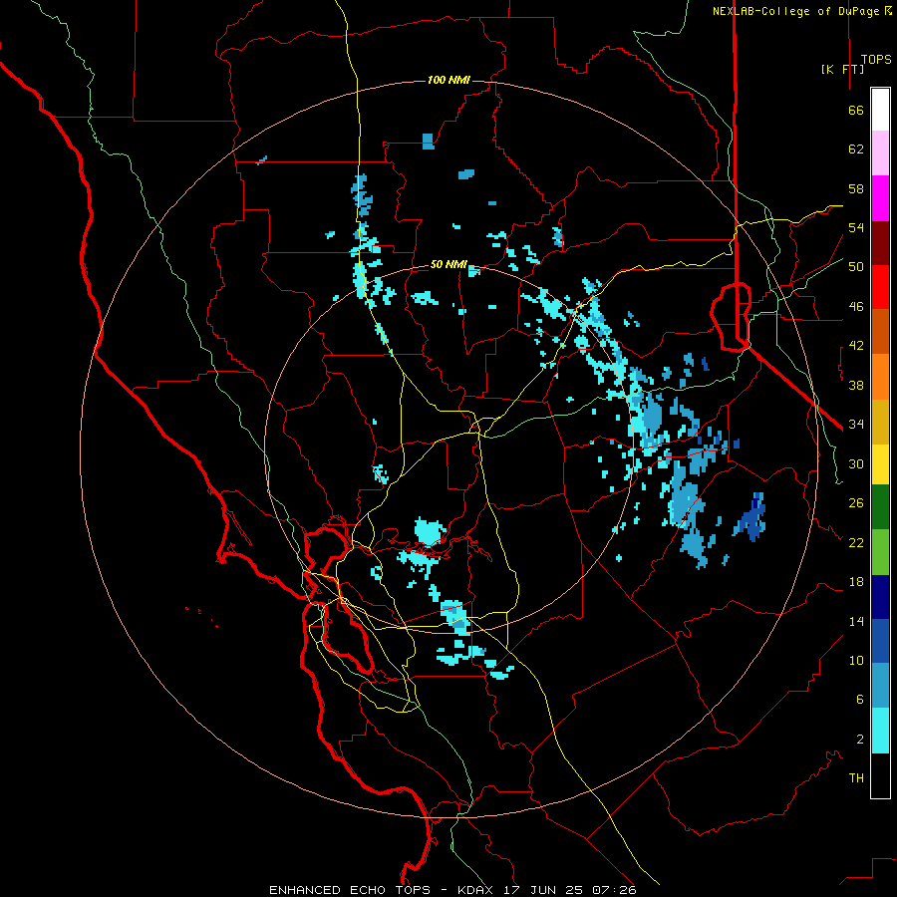The height and width of the screenshot is (897, 897).
Task: Click the medium blue legend swatch
Action: [880, 641]
